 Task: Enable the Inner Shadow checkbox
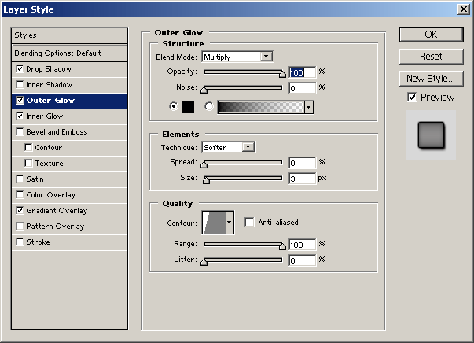point(20,84)
